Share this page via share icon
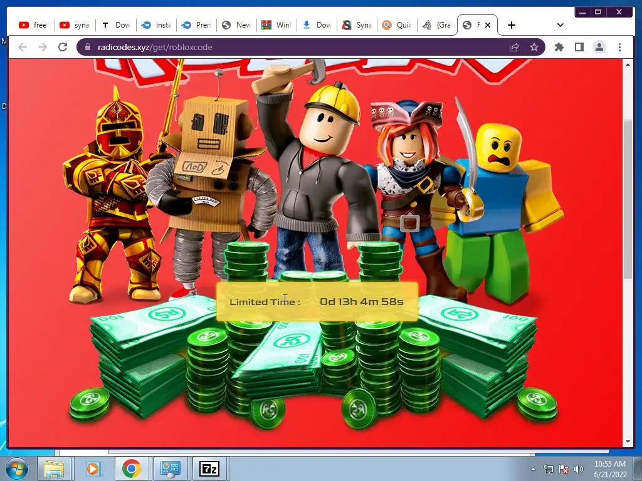This screenshot has height=481, width=642. pos(514,47)
